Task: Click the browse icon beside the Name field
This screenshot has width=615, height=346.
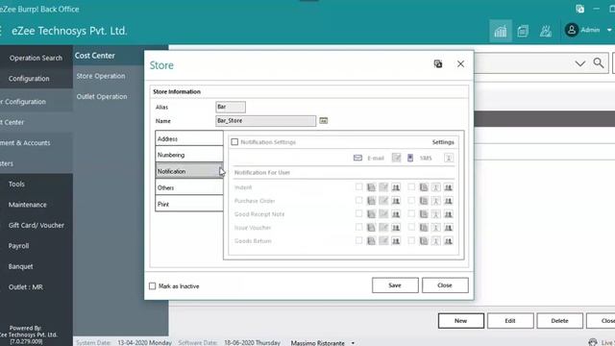Action: [323, 121]
